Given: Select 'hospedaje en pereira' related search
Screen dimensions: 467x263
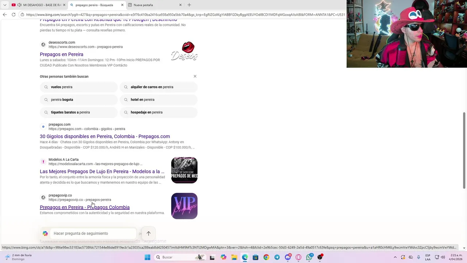Looking at the screenshot, I should pyautogui.click(x=158, y=112).
